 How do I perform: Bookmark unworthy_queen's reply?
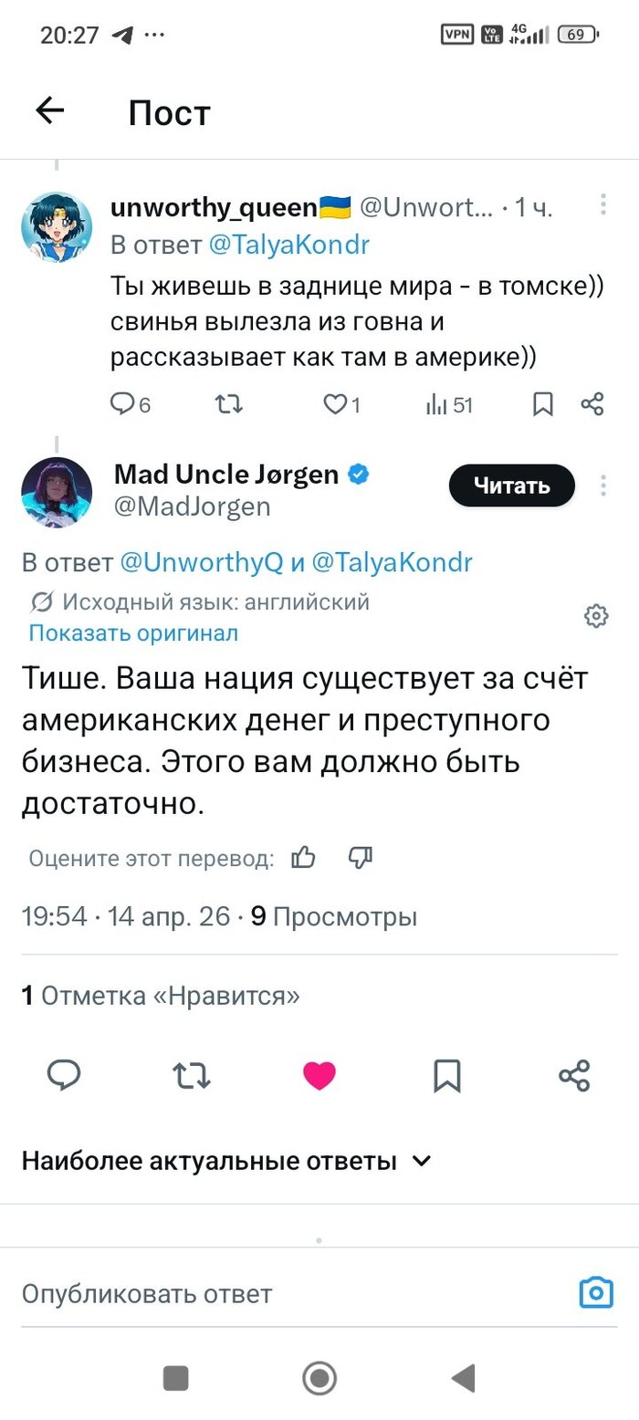tap(543, 403)
